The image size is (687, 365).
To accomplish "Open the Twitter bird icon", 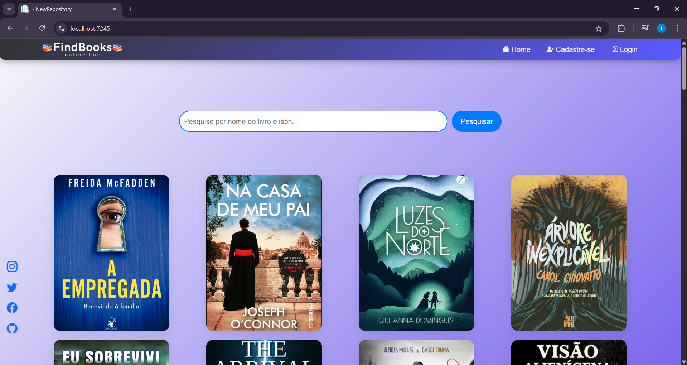I will tap(12, 287).
